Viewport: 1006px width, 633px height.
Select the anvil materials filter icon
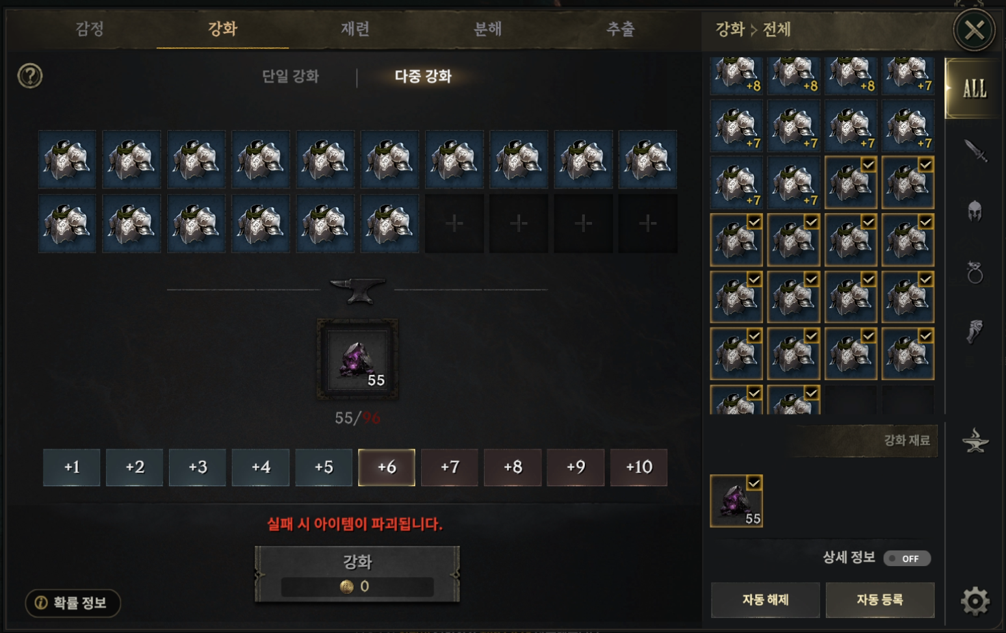975,441
